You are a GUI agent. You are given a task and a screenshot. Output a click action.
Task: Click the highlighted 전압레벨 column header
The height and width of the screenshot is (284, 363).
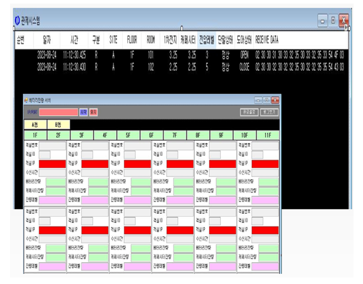click(207, 40)
